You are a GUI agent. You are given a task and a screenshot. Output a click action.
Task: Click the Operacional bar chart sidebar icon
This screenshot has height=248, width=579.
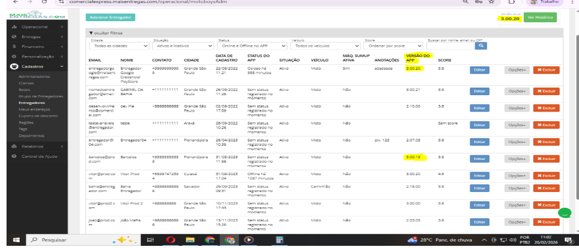point(14,27)
